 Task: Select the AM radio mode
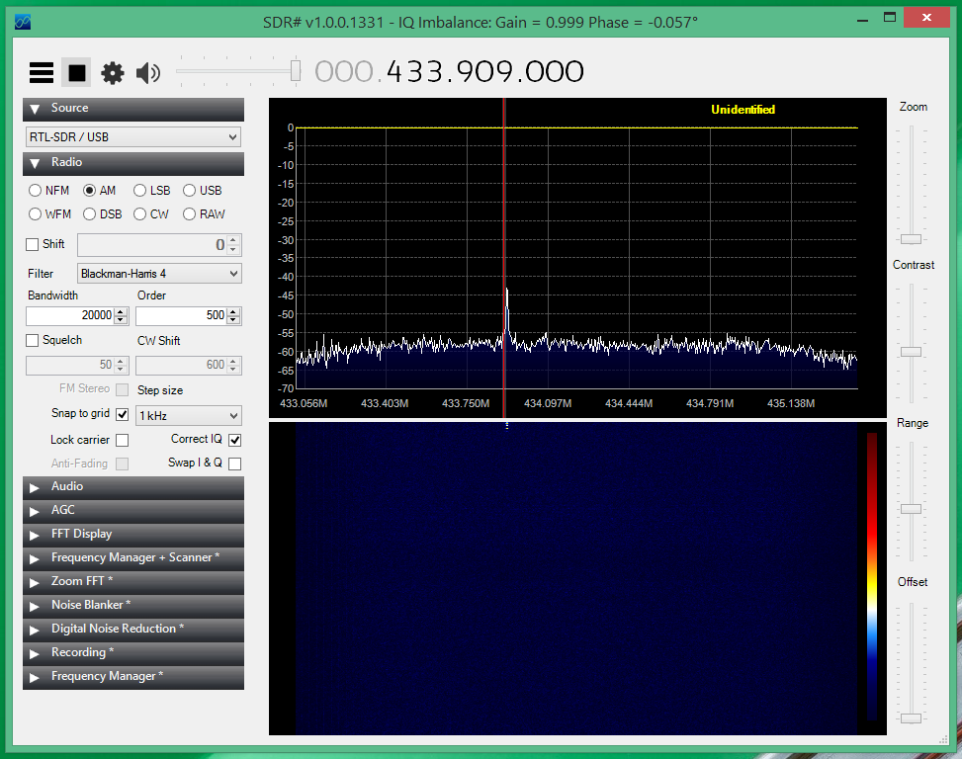point(100,191)
